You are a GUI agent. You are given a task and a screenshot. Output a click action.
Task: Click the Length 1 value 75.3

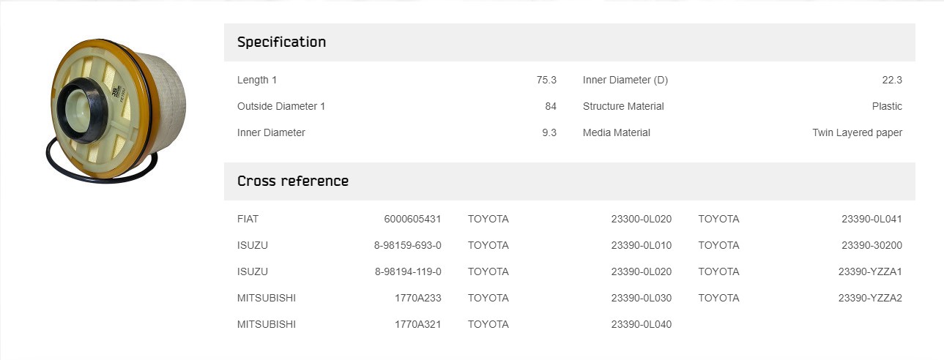click(x=546, y=80)
